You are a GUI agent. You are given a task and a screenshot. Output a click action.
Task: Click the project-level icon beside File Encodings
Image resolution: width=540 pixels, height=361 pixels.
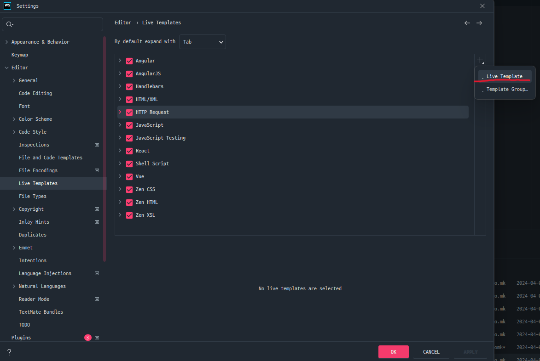pos(97,170)
